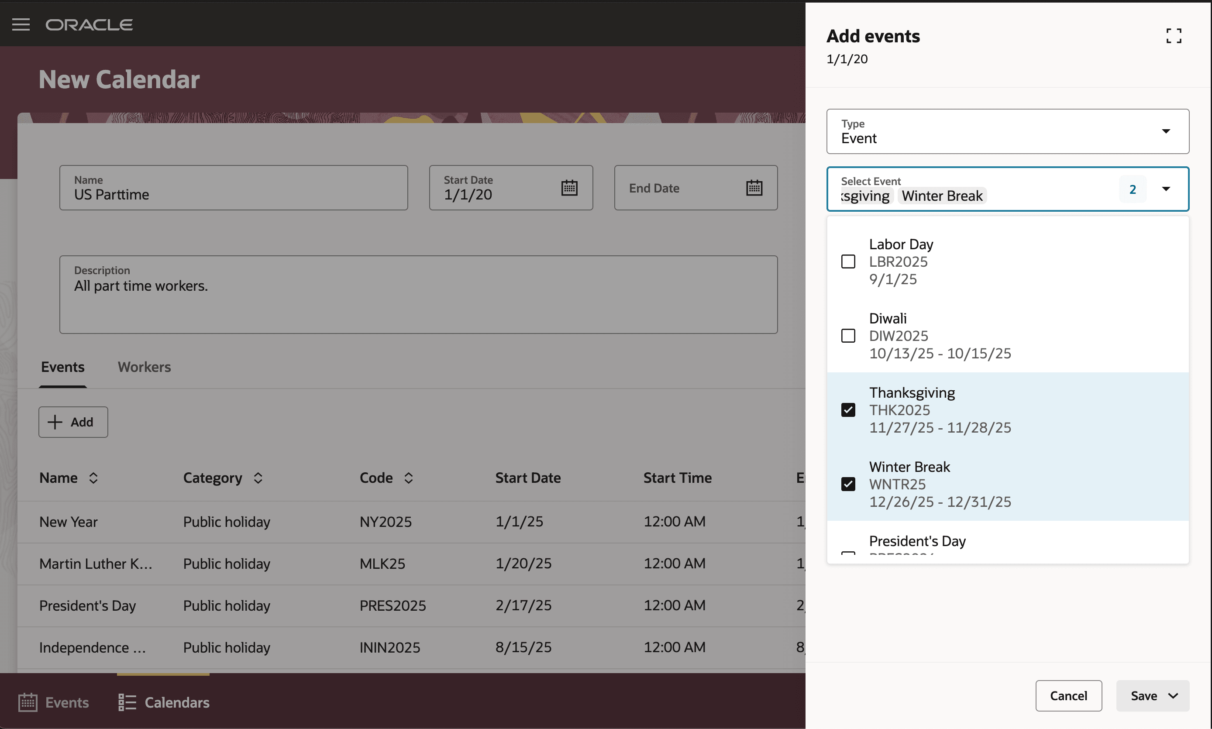This screenshot has height=729, width=1212.
Task: Open the Type dropdown
Action: click(1166, 131)
